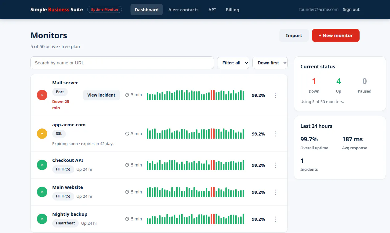The image size is (390, 233).
Task: Click the Simple Business Suite logo
Action: coord(57,10)
